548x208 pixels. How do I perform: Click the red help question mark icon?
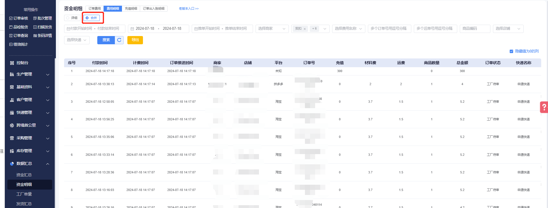pyautogui.click(x=544, y=108)
